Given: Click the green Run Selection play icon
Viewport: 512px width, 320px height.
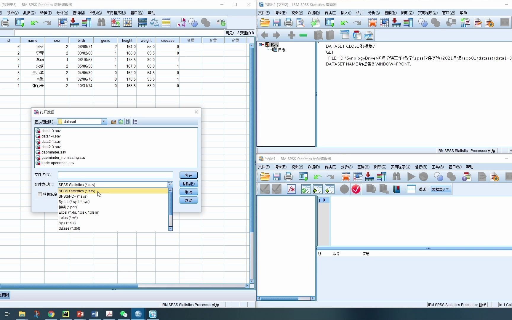Looking at the screenshot, I should coord(411,177).
